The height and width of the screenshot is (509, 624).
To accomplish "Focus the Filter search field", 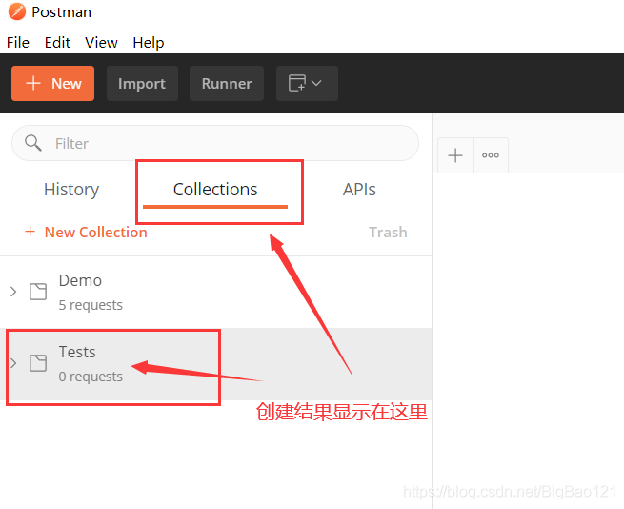I will tap(215, 143).
